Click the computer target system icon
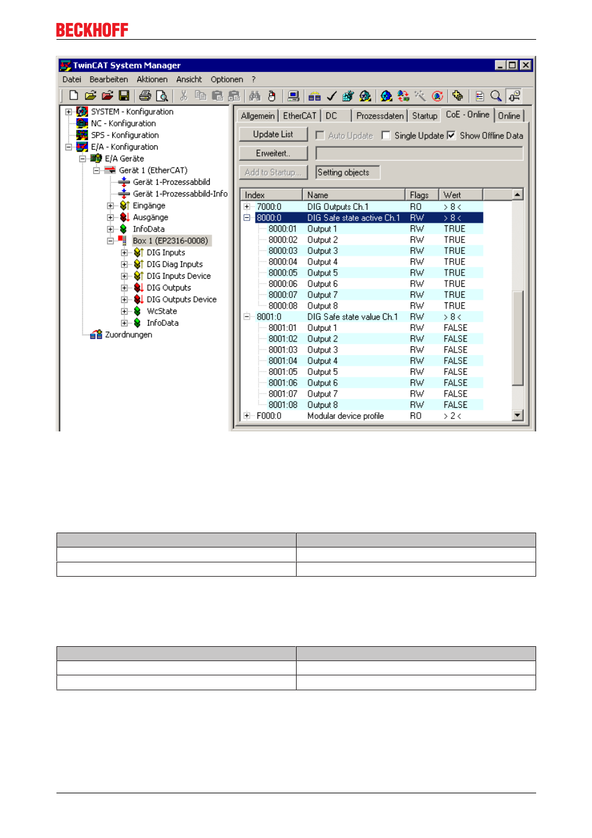Screen dimensions: 592x838 tap(294, 96)
